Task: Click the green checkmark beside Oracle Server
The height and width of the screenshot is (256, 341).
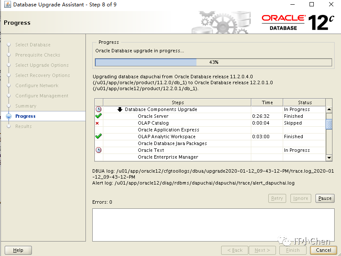Action: click(x=99, y=116)
